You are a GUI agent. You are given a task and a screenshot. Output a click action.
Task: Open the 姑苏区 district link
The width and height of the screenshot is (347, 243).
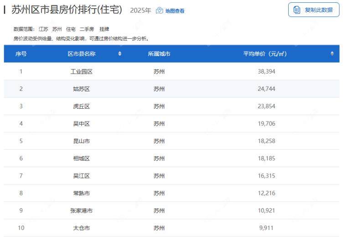(x=82, y=89)
